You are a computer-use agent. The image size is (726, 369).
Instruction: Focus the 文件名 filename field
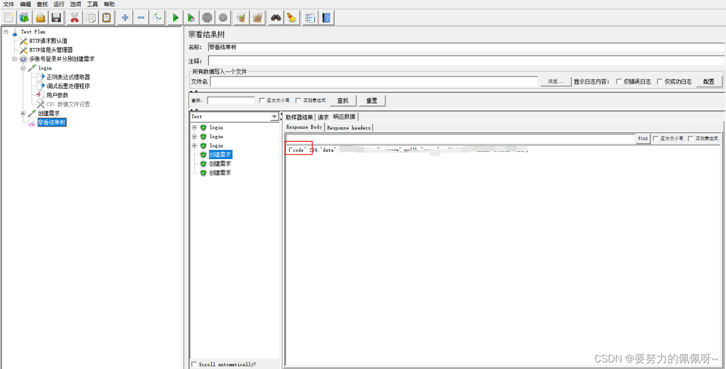click(x=374, y=82)
